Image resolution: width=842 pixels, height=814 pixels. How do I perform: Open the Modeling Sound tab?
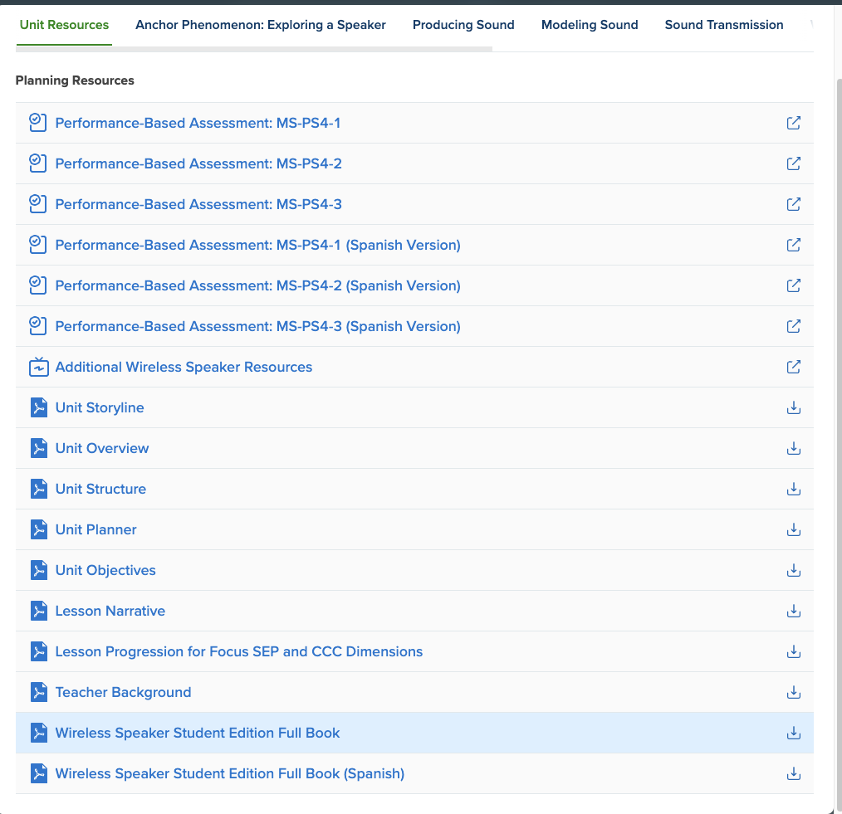[x=590, y=25]
